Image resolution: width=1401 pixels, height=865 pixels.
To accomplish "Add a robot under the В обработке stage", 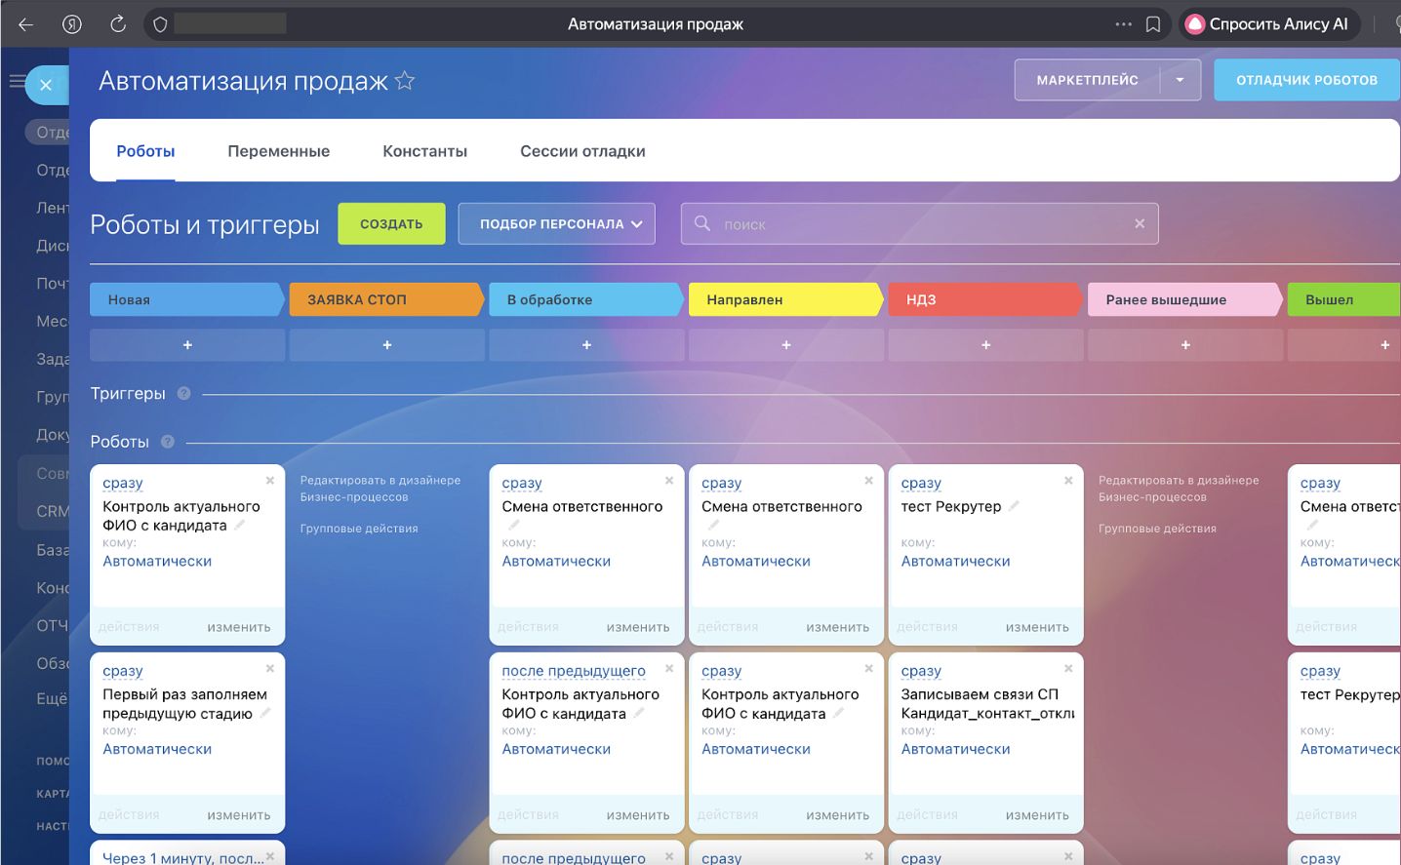I will (586, 345).
